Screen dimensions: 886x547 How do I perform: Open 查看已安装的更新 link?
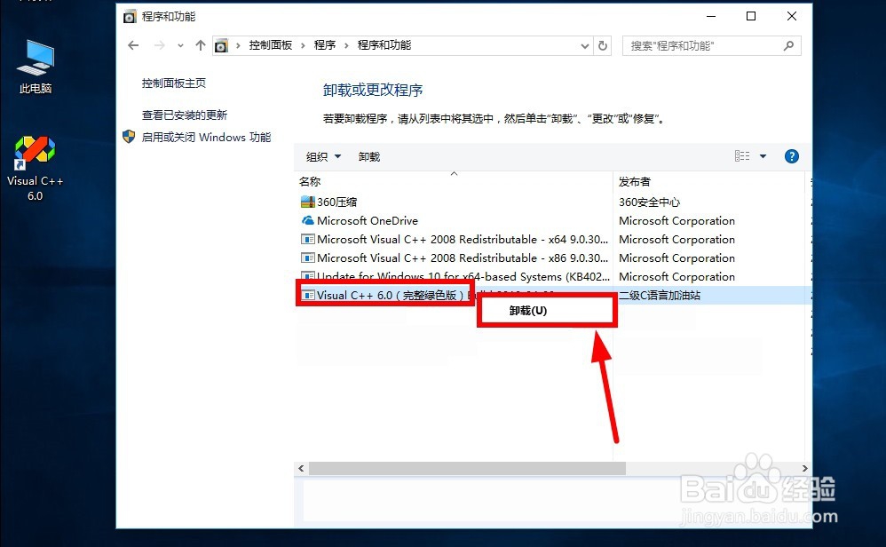184,115
